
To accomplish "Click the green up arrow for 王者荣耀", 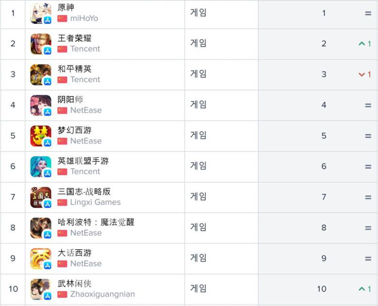I will point(362,44).
